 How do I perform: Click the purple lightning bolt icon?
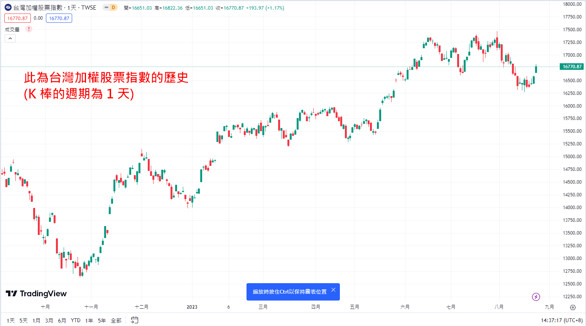click(536, 297)
